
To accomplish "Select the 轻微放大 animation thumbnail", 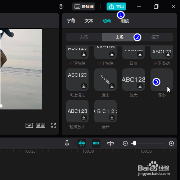I will point(77,111).
